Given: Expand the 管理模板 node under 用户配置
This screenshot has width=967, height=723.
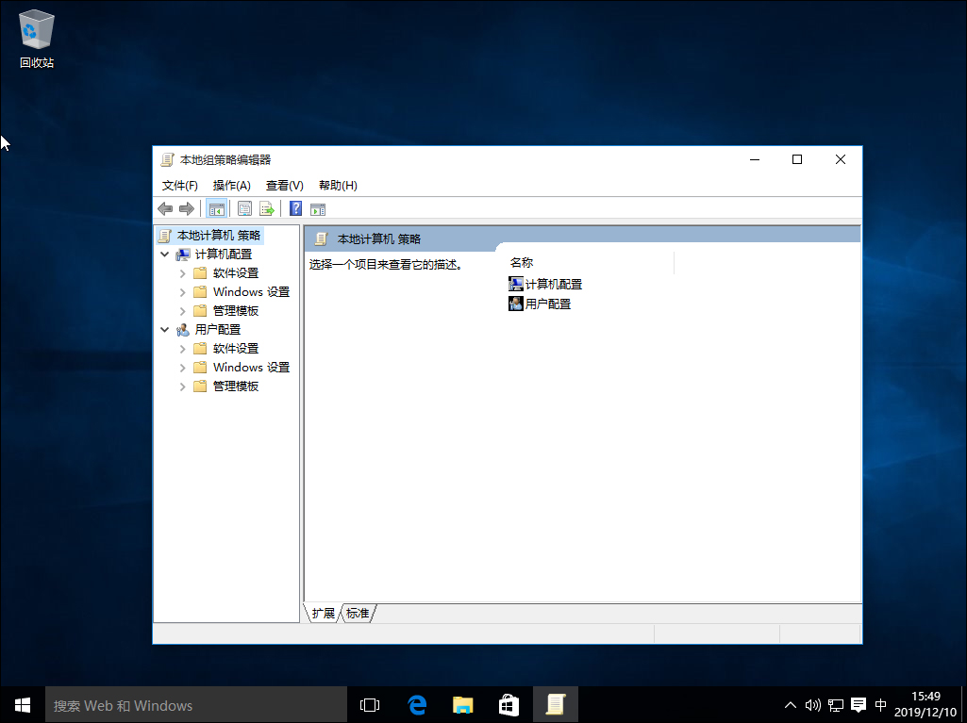Looking at the screenshot, I should click(181, 386).
